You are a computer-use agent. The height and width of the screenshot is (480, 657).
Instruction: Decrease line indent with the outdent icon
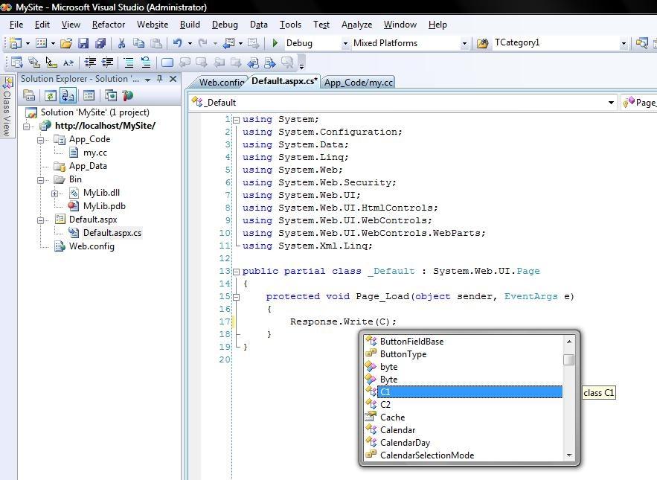90,63
